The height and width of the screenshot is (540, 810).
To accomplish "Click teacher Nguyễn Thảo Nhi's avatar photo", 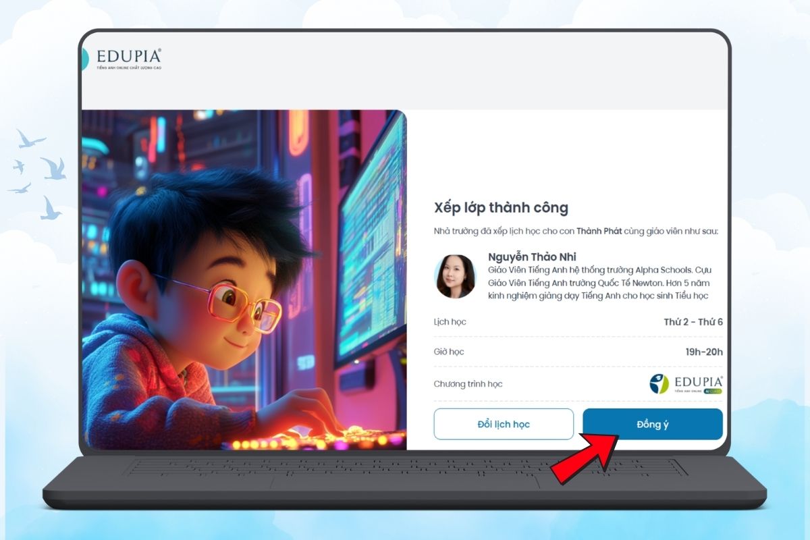I will pyautogui.click(x=456, y=276).
